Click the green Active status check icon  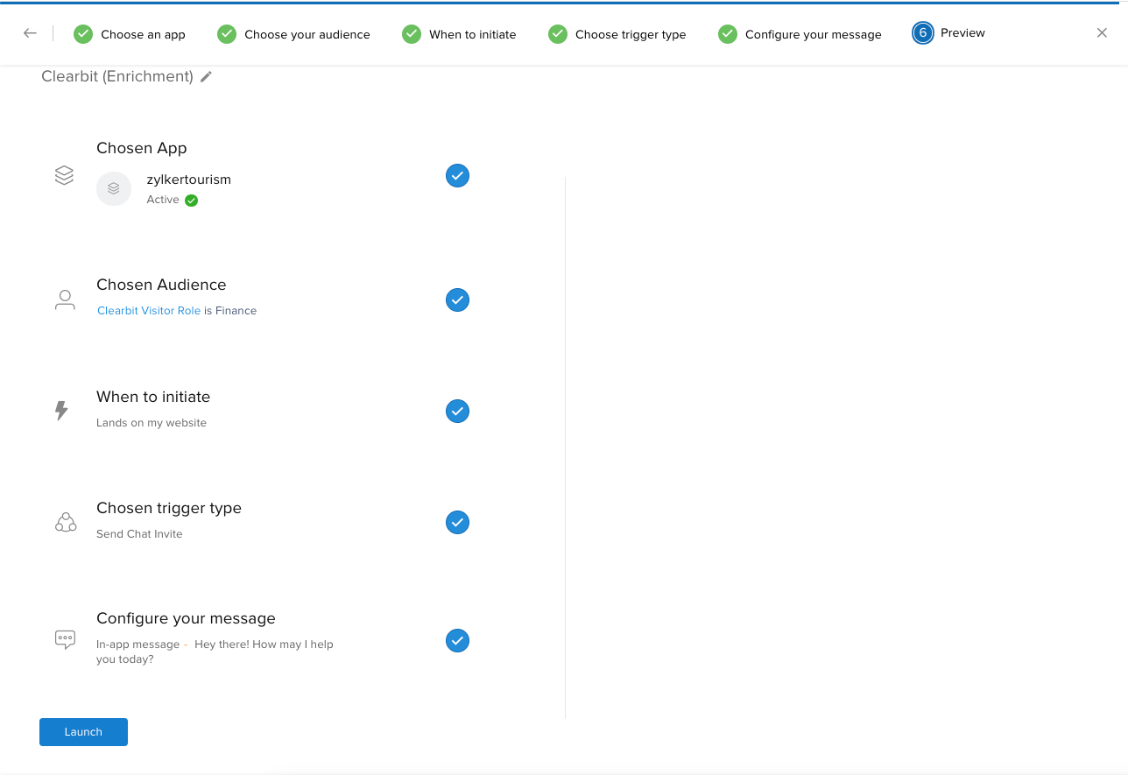191,201
